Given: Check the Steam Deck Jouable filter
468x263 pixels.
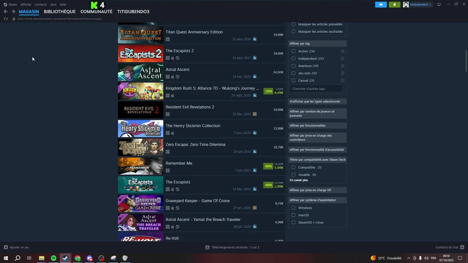Looking at the screenshot, I should coord(293,175).
